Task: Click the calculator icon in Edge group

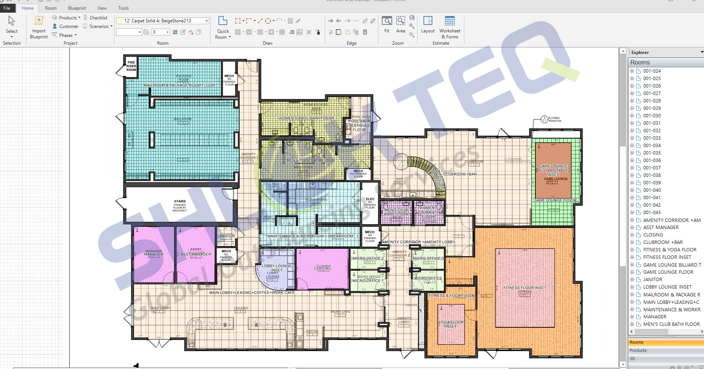Action: coord(365,32)
